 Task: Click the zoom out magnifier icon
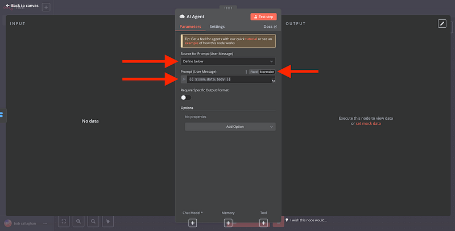(93, 221)
